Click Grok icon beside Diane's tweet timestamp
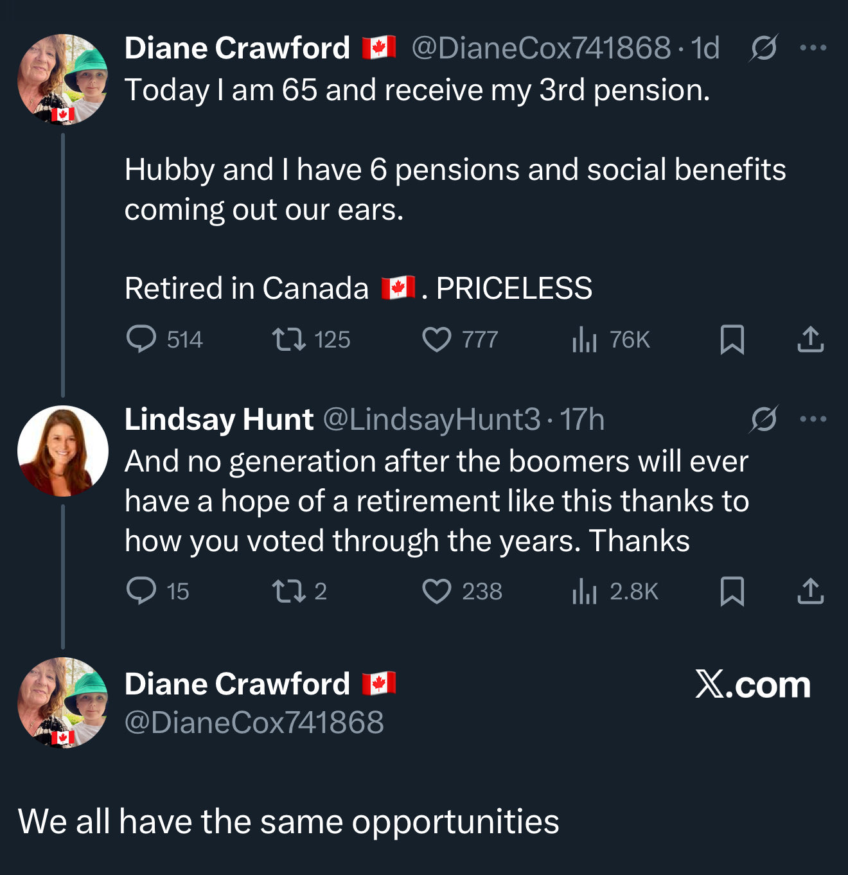 [763, 48]
